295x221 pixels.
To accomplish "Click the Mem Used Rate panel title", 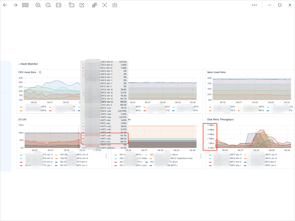I will tap(216, 72).
